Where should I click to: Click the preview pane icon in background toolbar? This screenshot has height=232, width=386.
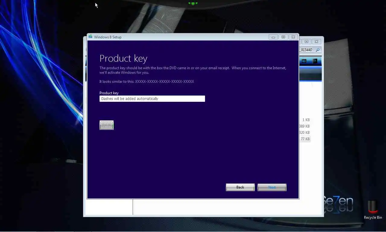pos(315,61)
